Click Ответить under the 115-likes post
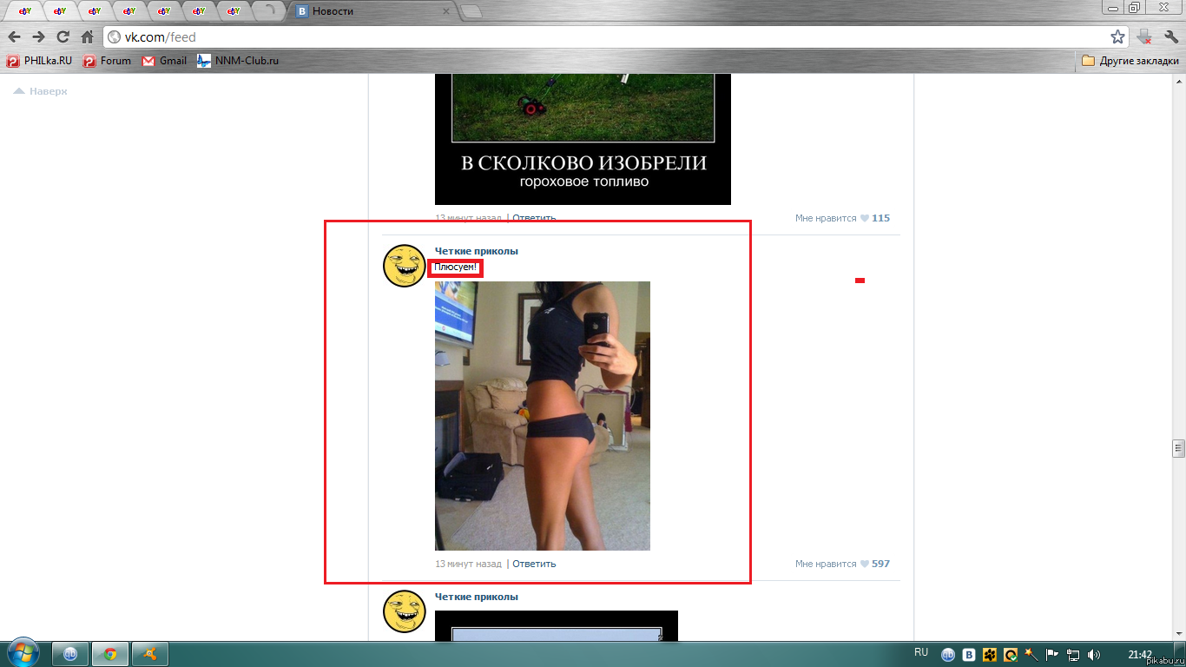Image resolution: width=1186 pixels, height=667 pixels. coord(534,218)
